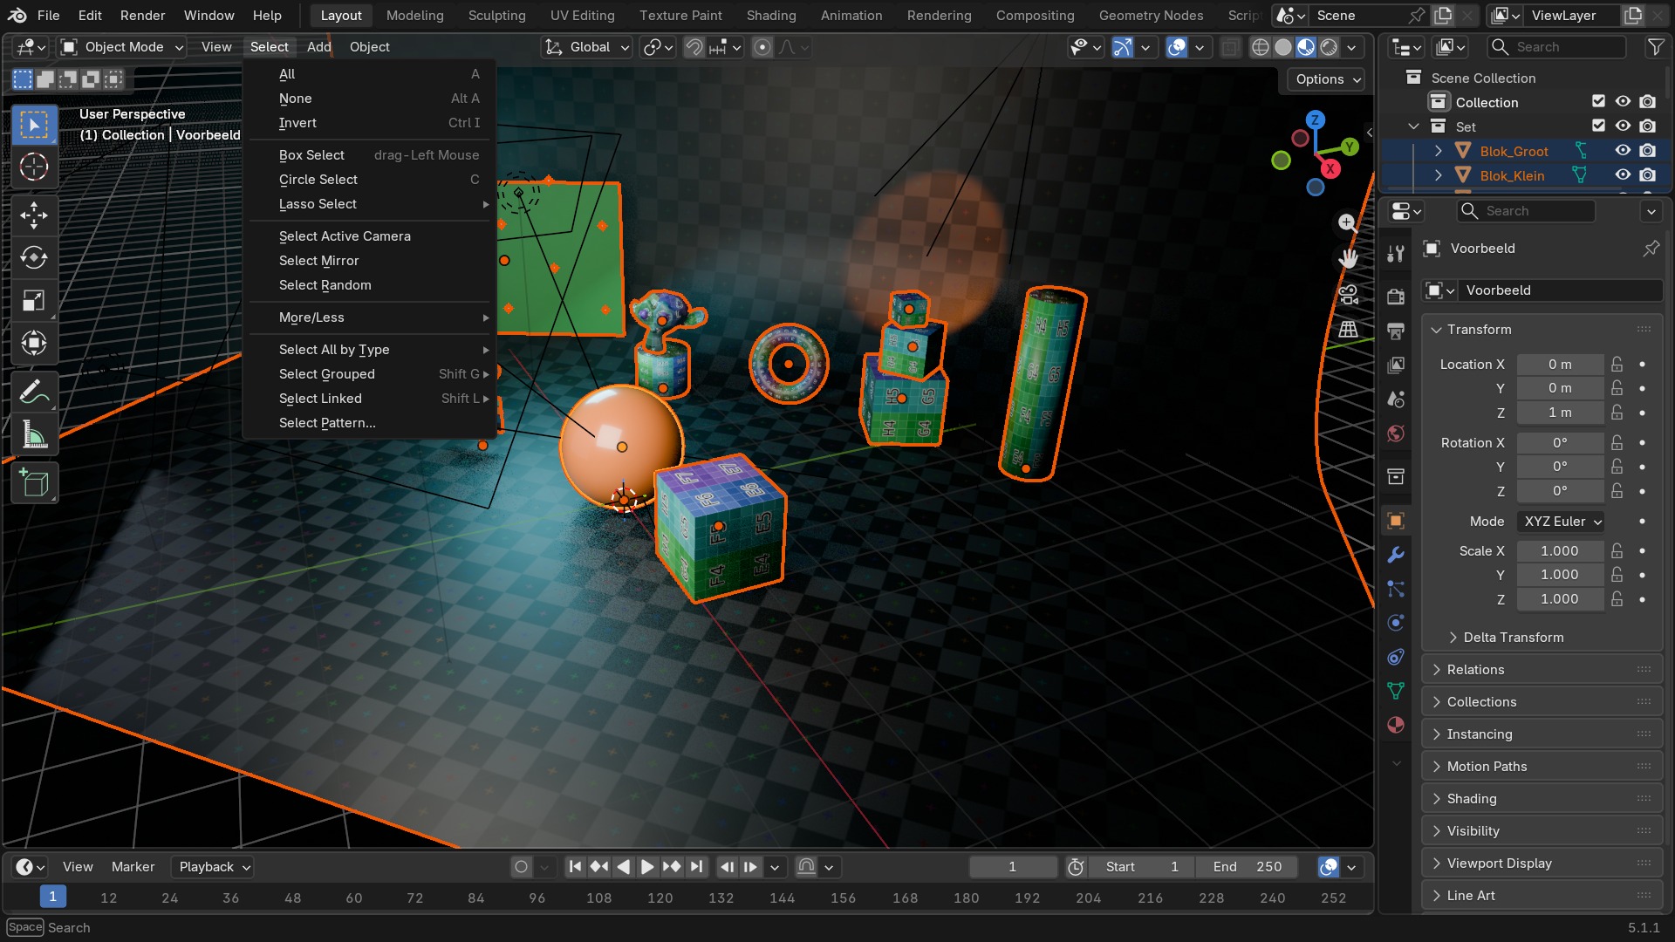This screenshot has width=1675, height=942.
Task: Pick the Add Cube tool
Action: tap(34, 482)
